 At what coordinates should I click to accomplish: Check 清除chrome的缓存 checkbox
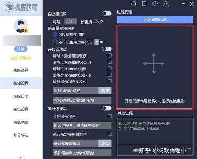pos(110,68)
